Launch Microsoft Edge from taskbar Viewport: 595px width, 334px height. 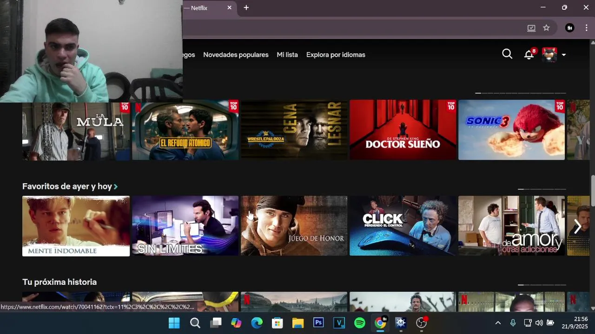257,323
